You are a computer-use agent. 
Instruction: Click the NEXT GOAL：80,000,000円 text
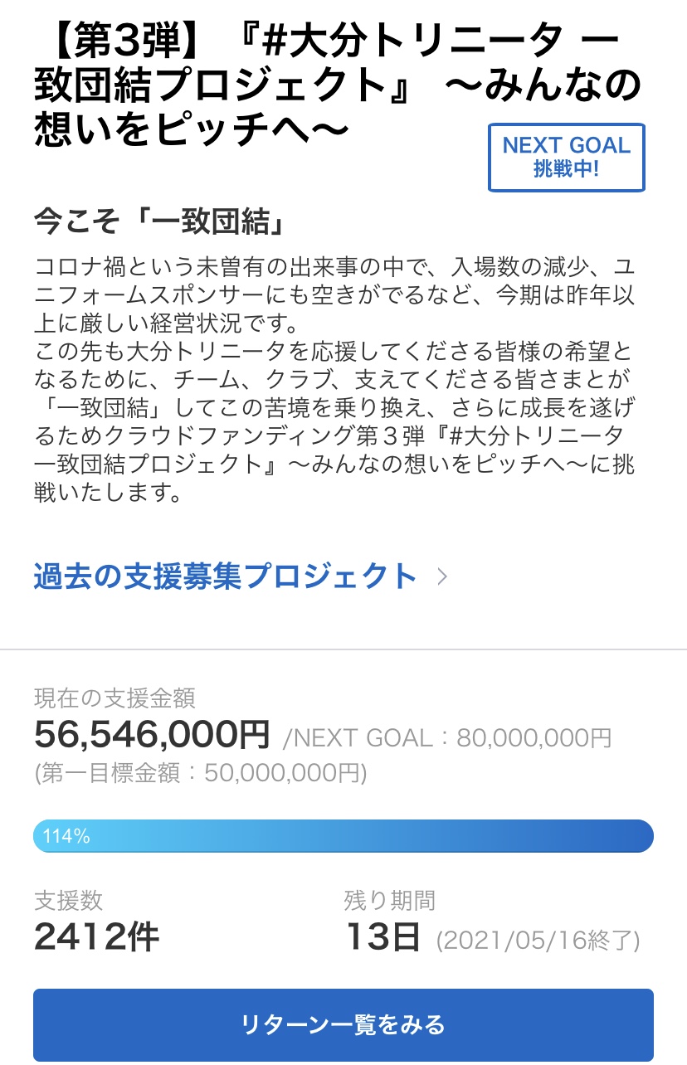point(448,737)
